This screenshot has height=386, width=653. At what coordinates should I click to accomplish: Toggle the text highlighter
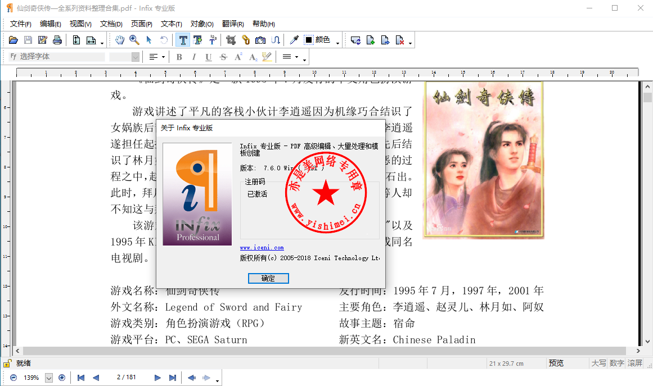[267, 57]
